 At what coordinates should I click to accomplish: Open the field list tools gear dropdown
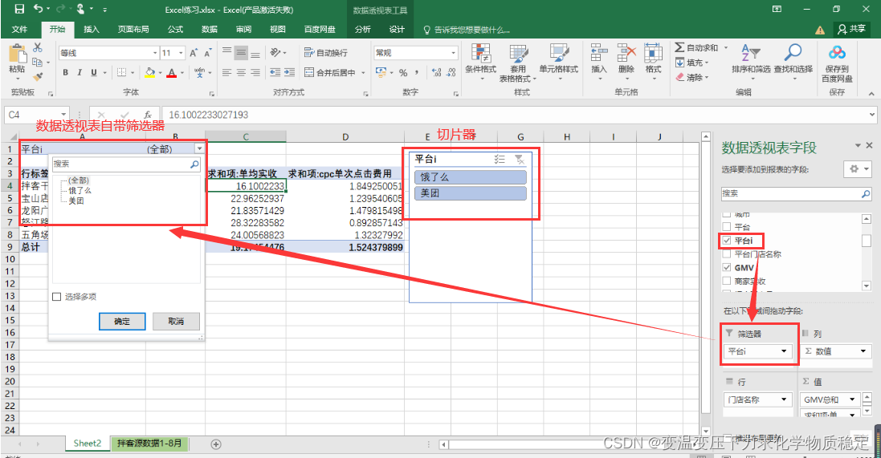click(858, 169)
